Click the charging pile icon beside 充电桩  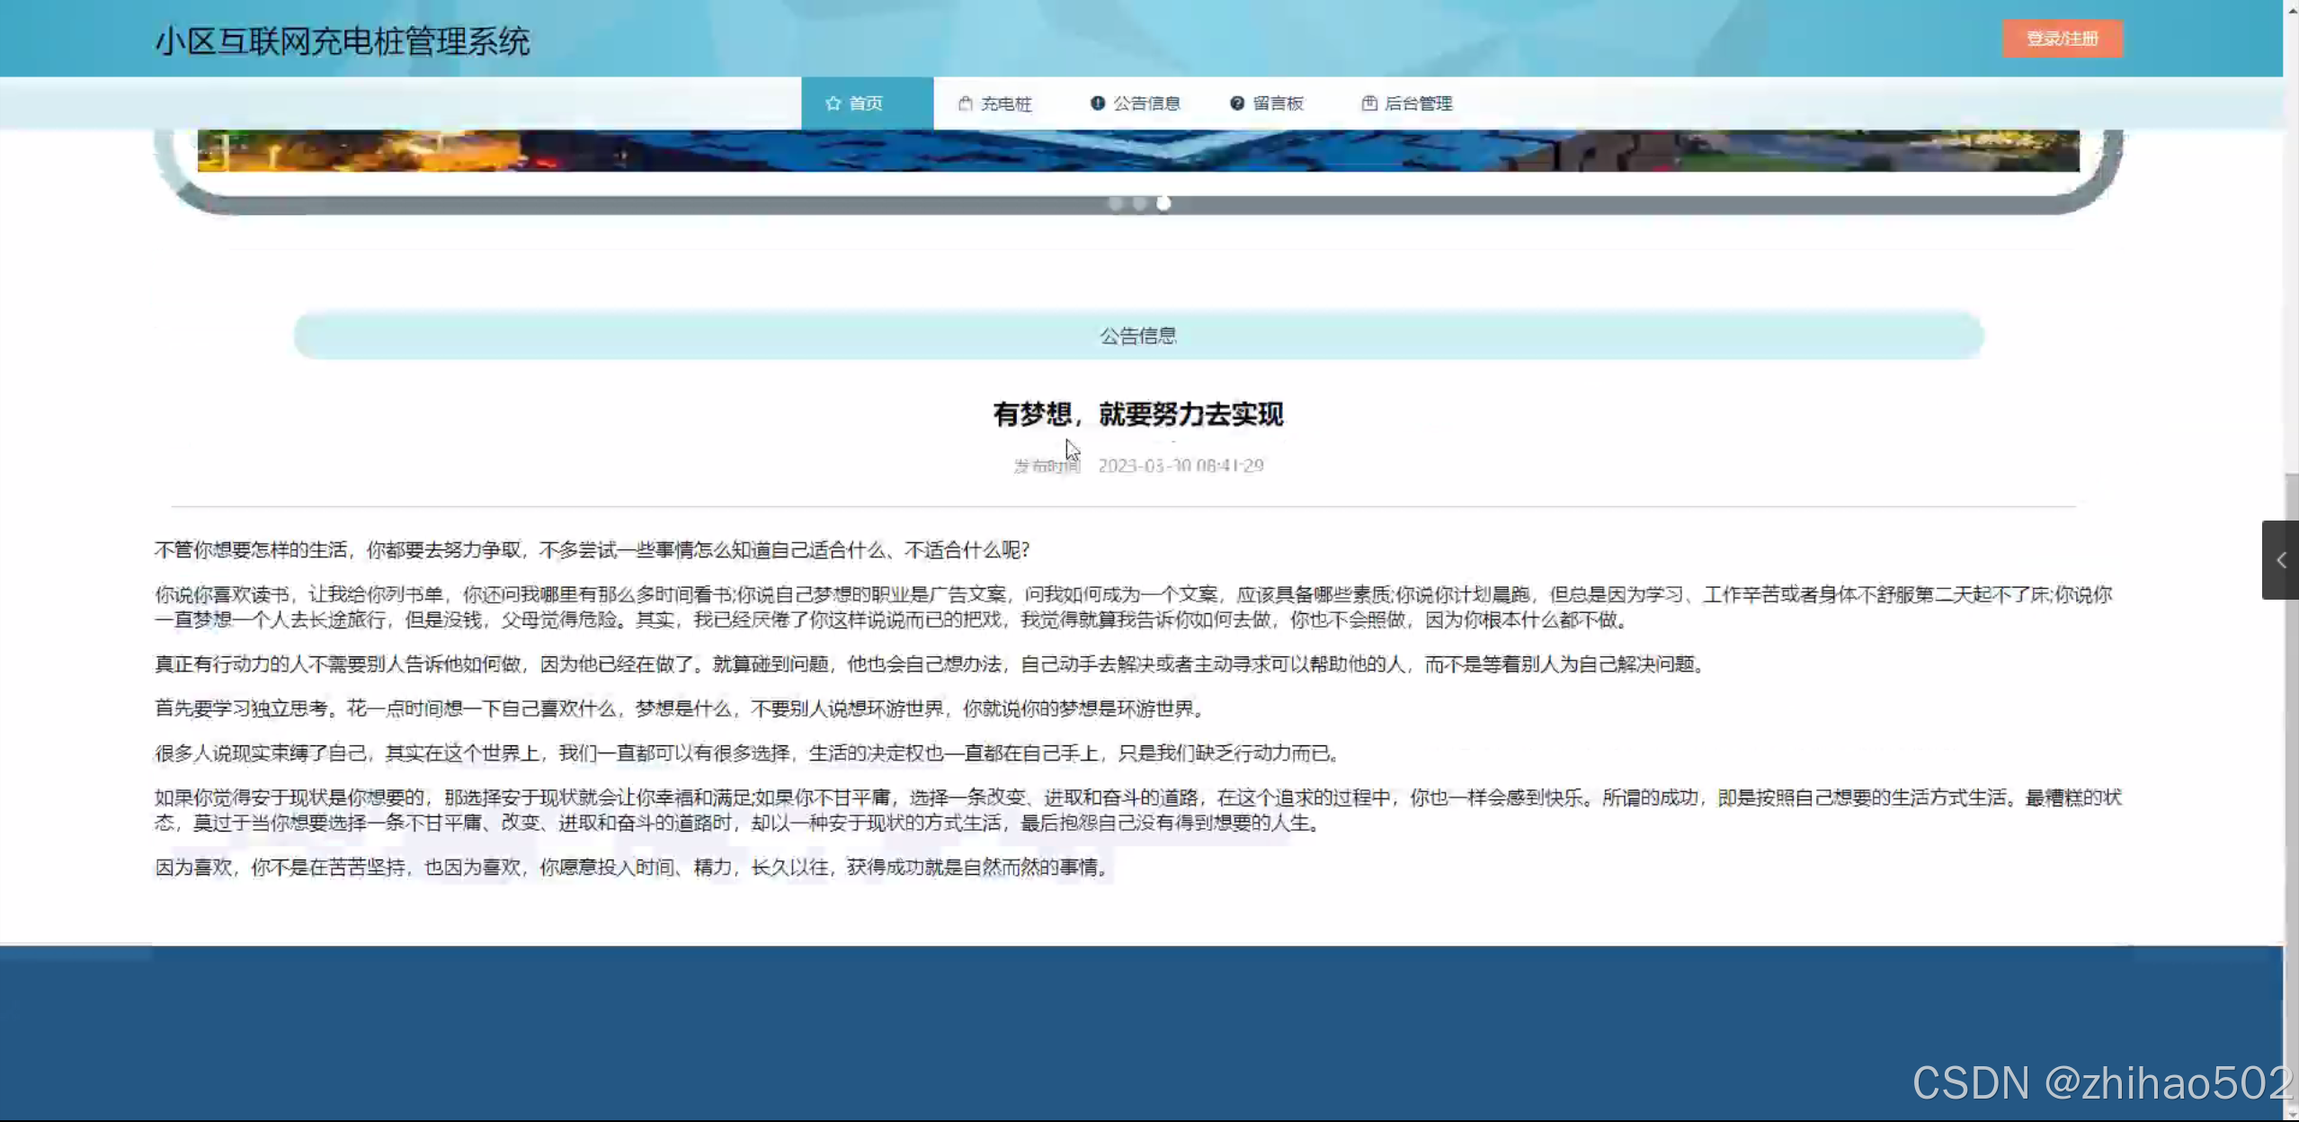pyautogui.click(x=965, y=103)
